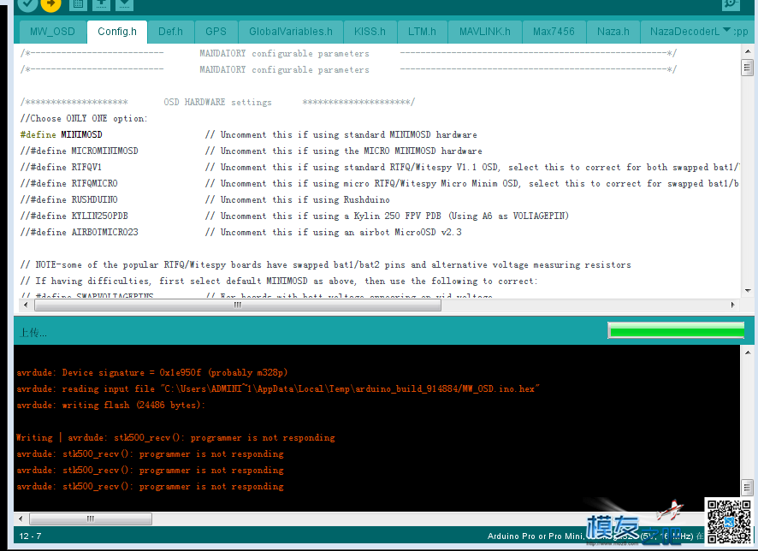Viewport: 758px width, 551px height.
Task: Click the yellow Upload arrow icon
Action: 50,4
